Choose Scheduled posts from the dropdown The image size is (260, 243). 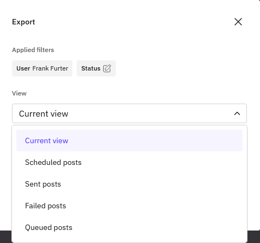pos(129,162)
